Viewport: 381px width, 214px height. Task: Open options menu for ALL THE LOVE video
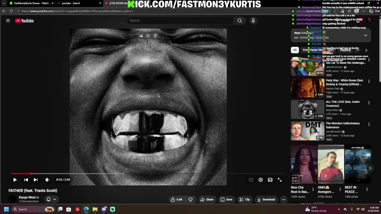tap(369, 103)
